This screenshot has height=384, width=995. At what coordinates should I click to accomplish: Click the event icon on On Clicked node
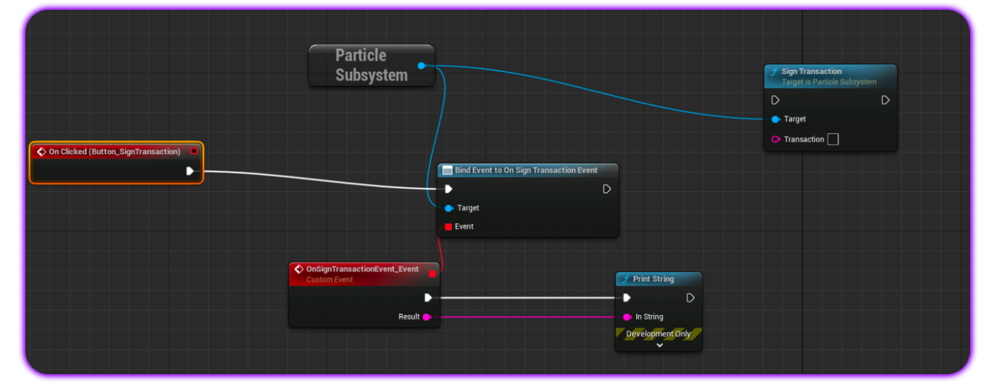(x=41, y=152)
